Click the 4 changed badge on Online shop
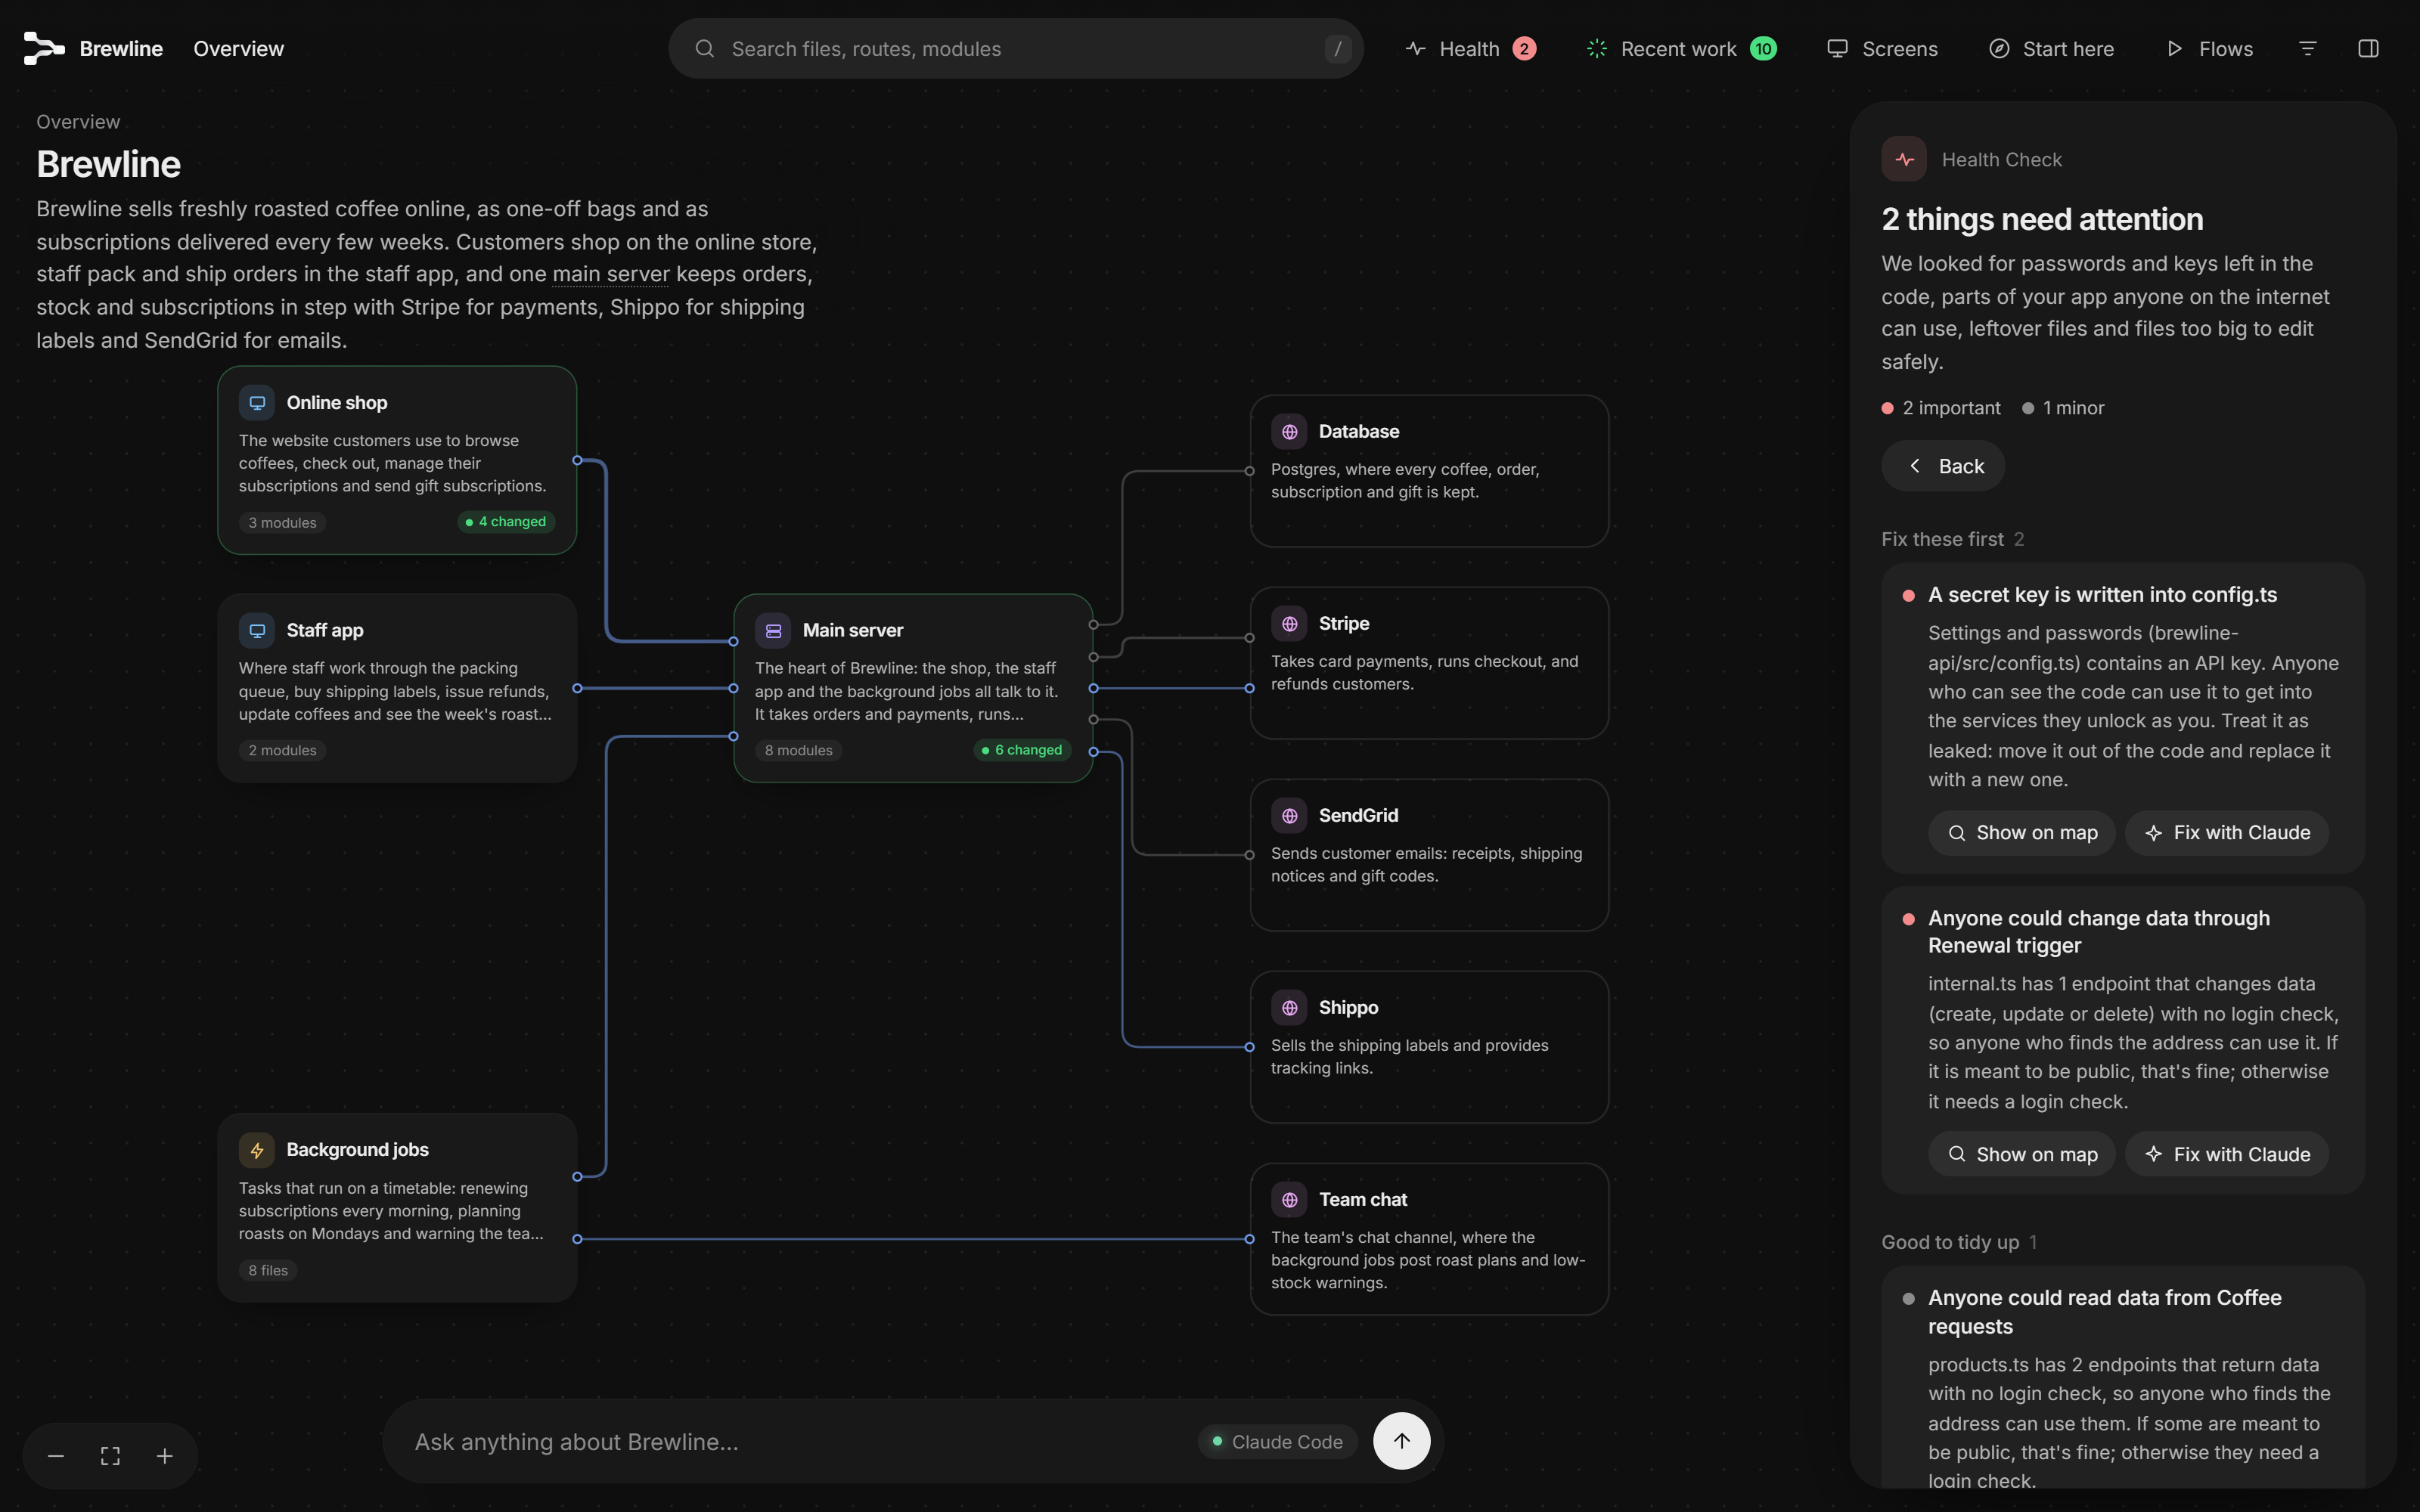Screen dimensions: 2420x1512 [506, 522]
